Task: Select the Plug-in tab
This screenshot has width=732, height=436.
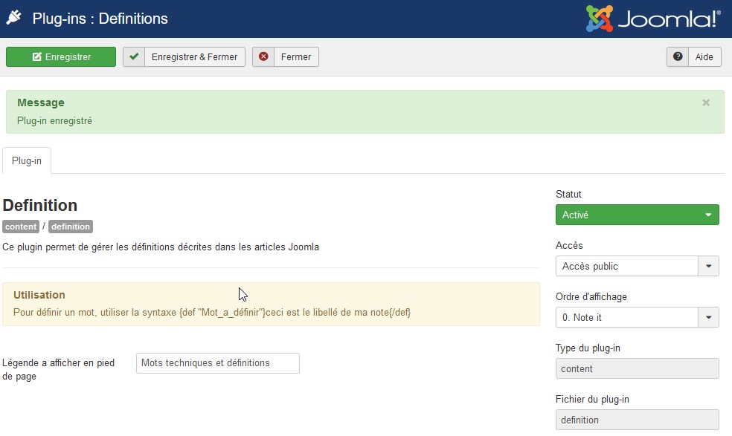Action: tap(27, 160)
